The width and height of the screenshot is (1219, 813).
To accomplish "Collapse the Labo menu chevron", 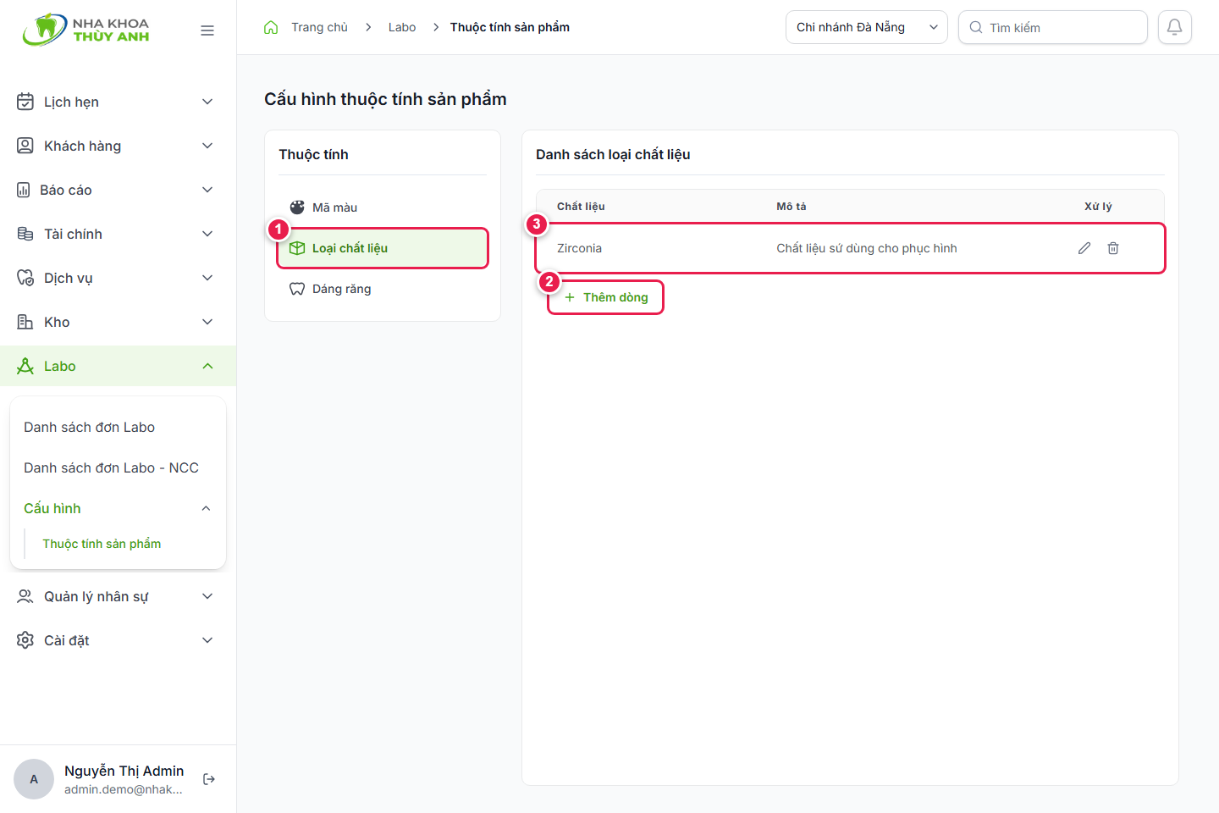I will [207, 366].
